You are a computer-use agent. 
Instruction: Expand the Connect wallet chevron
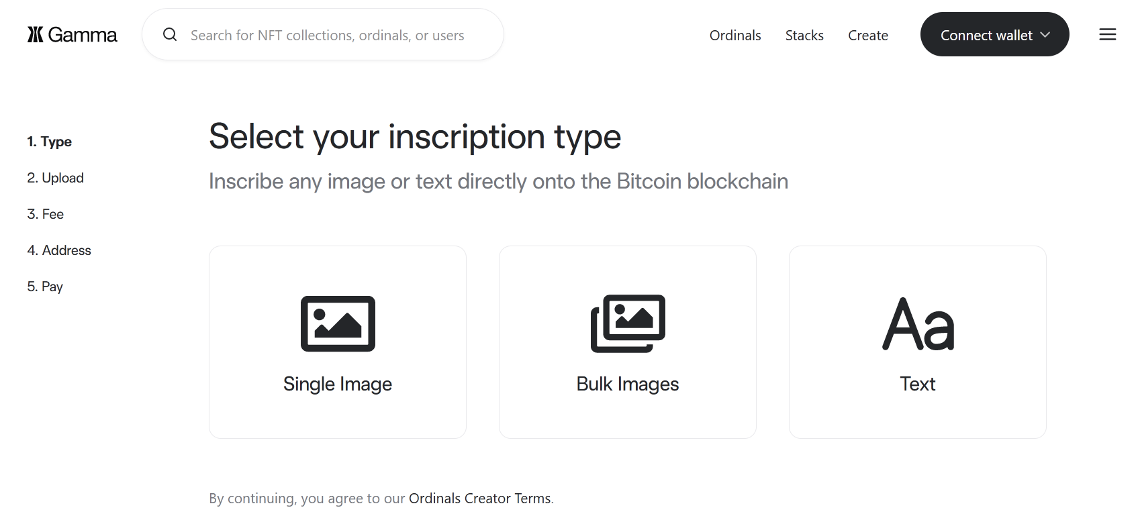pos(1045,35)
